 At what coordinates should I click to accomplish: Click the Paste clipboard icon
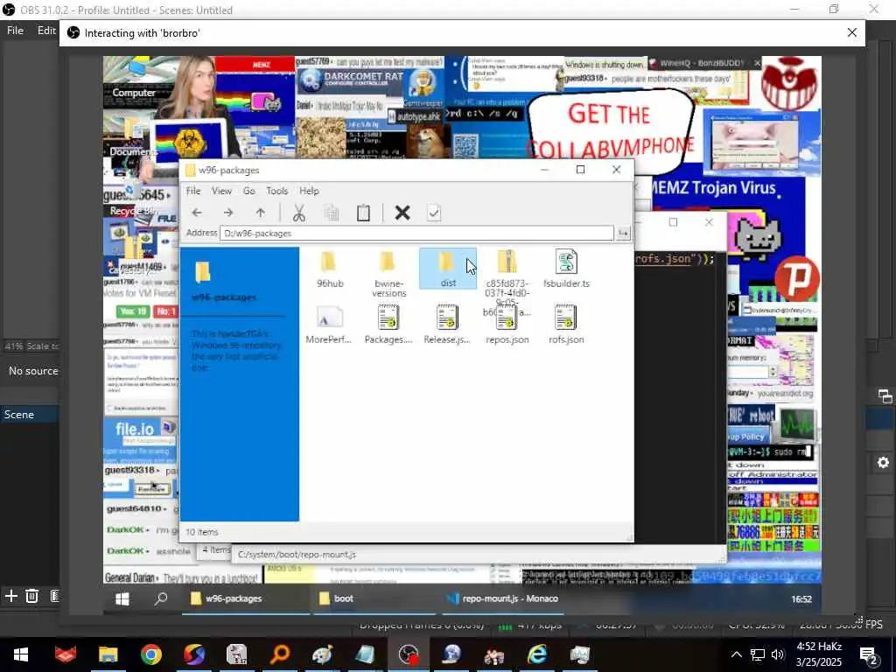pyautogui.click(x=363, y=213)
